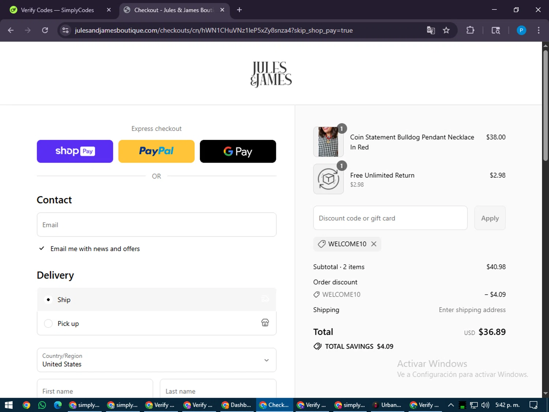This screenshot has height=412, width=549.
Task: Select the Ship delivery option
Action: point(157,300)
